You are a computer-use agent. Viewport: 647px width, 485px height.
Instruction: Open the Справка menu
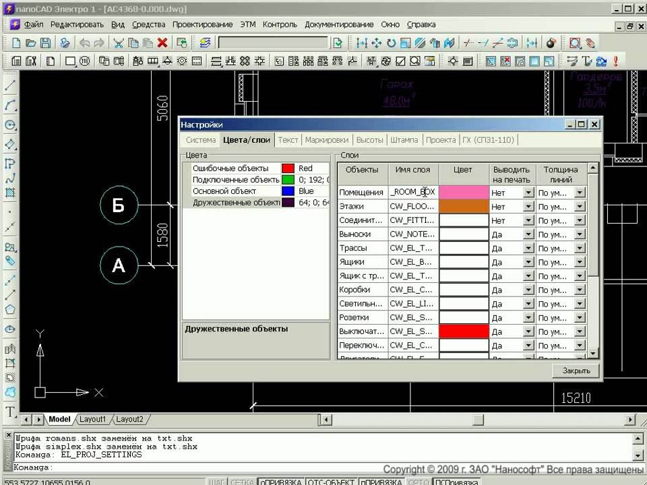coord(421,25)
